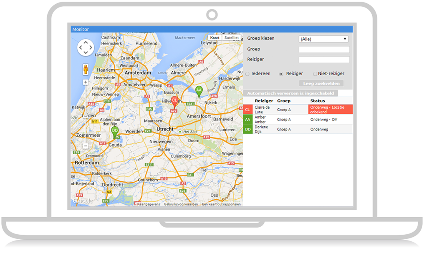The height and width of the screenshot is (253, 424).
Task: Click the Reiziger text input field
Action: [324, 60]
